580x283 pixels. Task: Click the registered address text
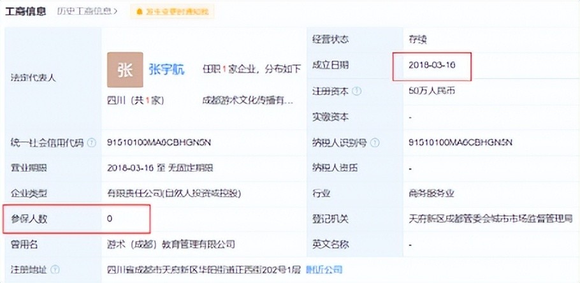(204, 270)
